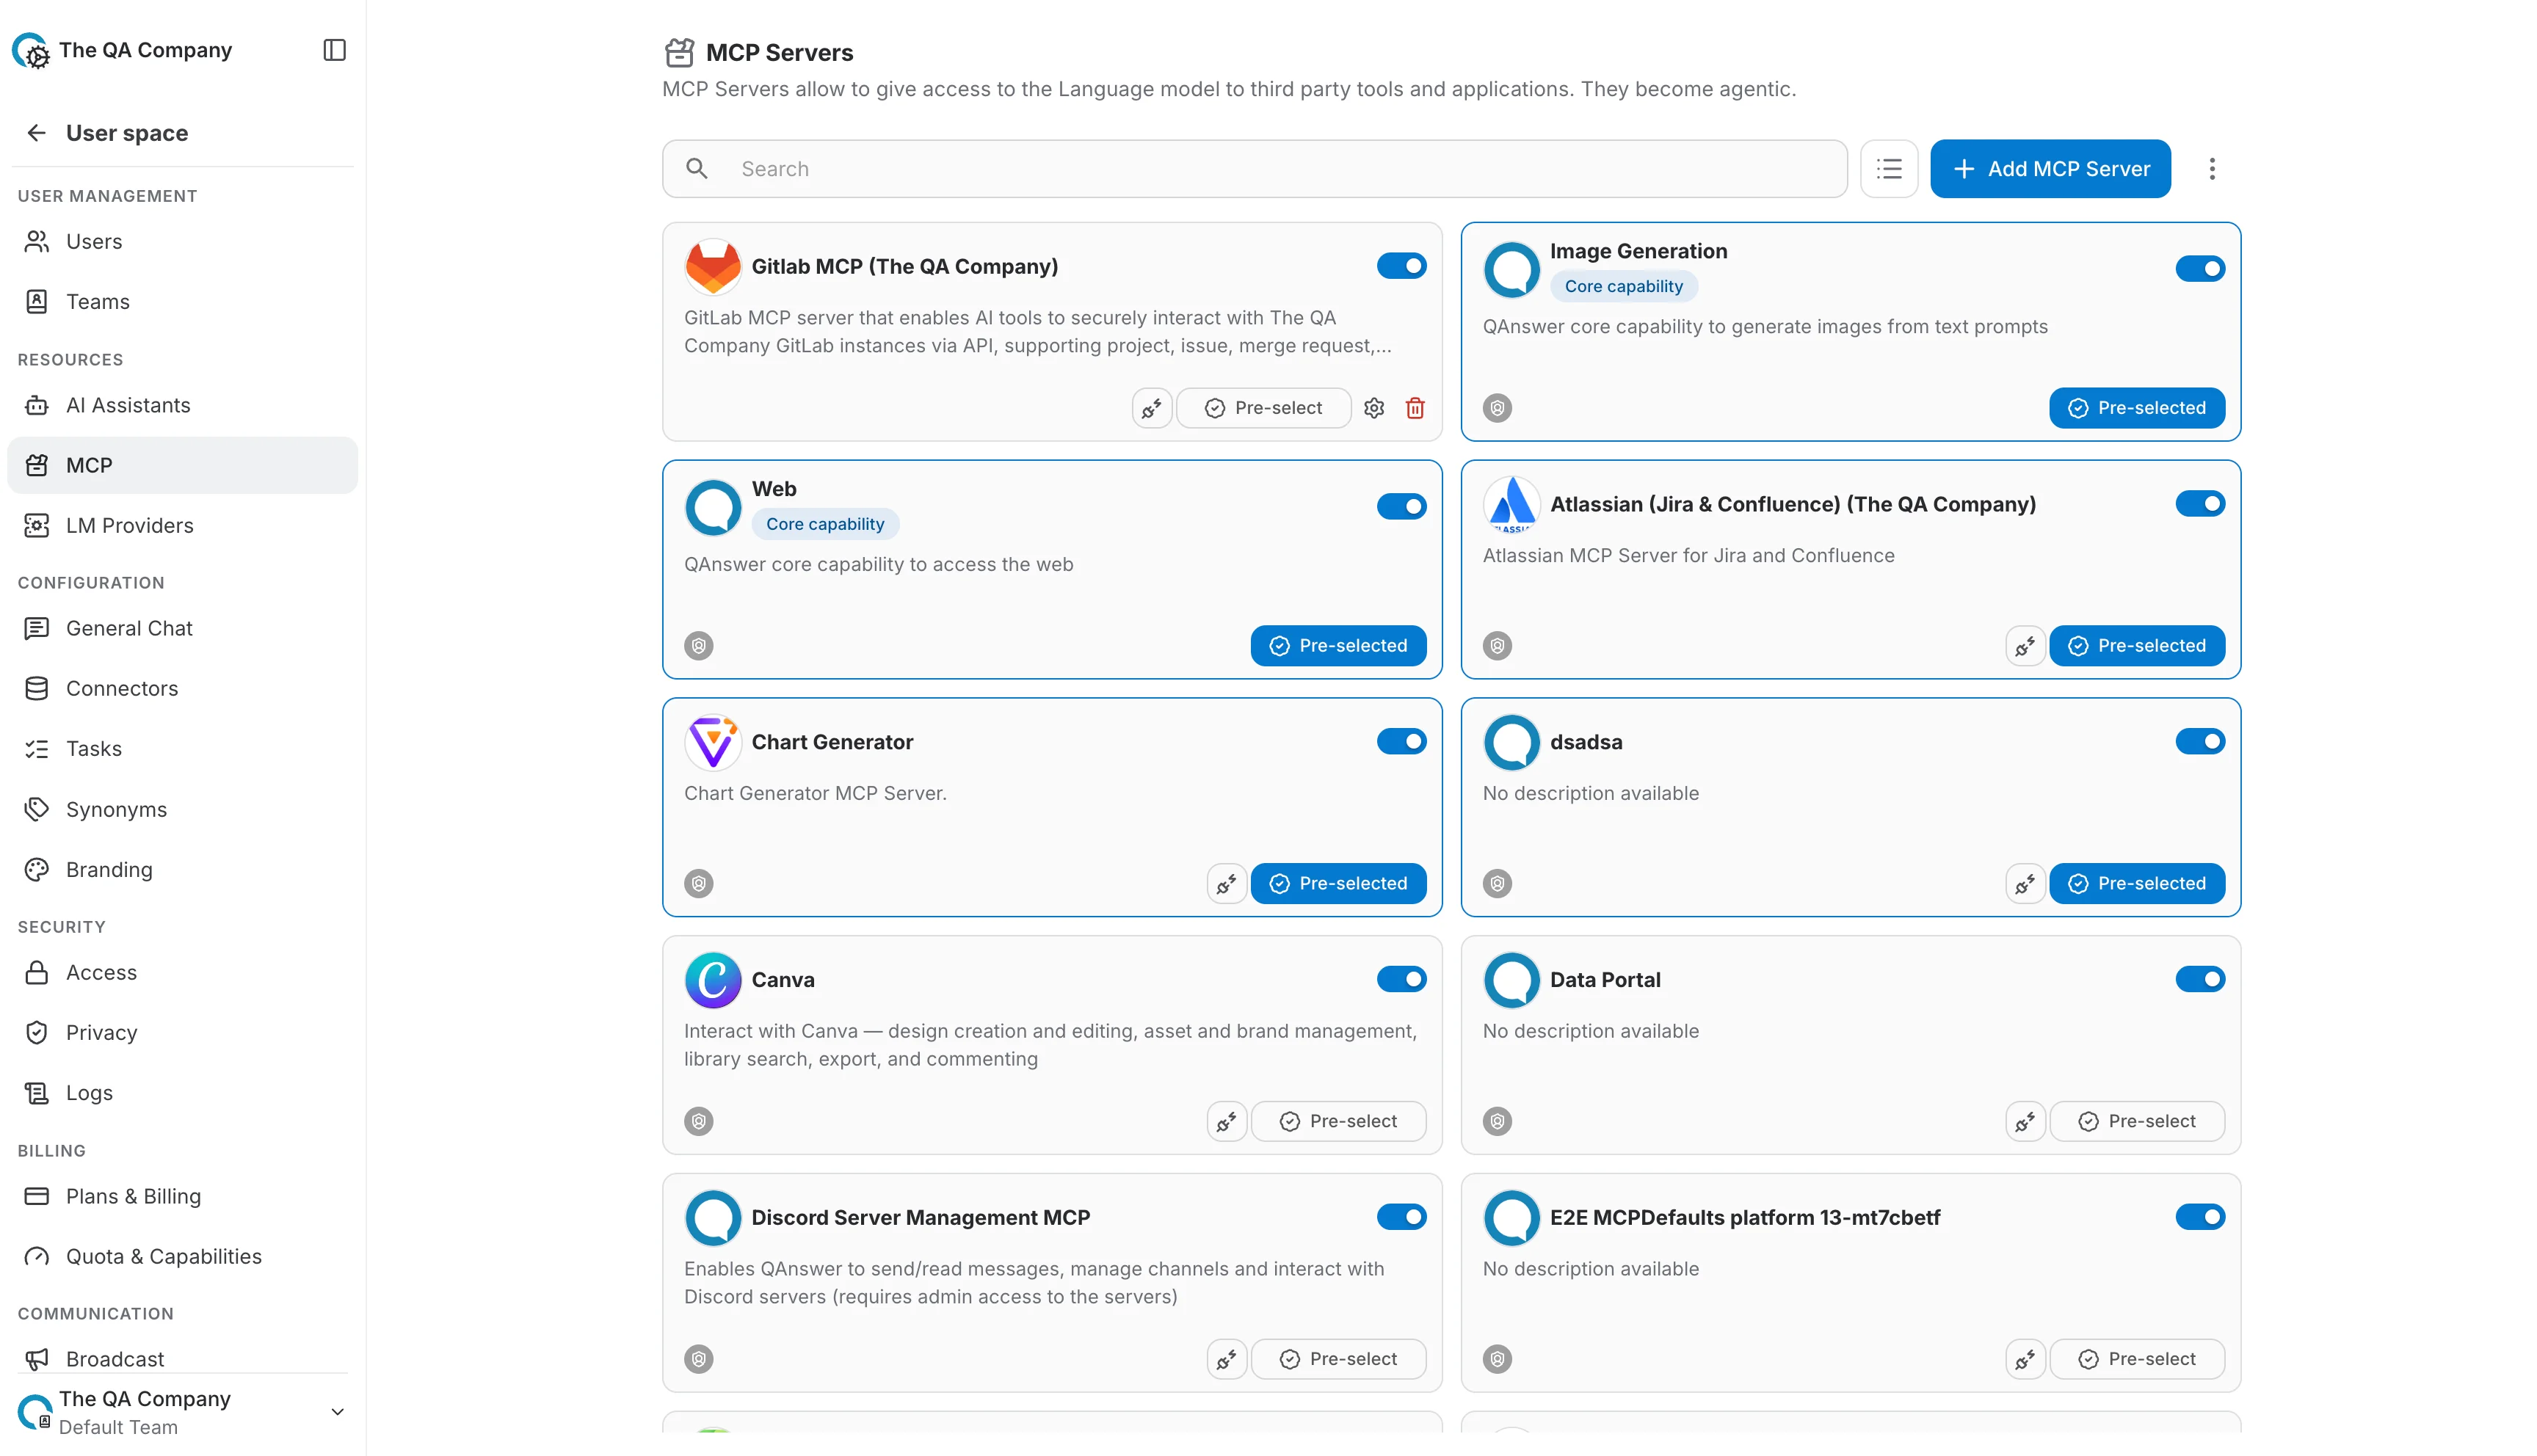This screenshot has width=2537, height=1456.
Task: Open Quota & Capabilities page
Action: [182, 1257]
